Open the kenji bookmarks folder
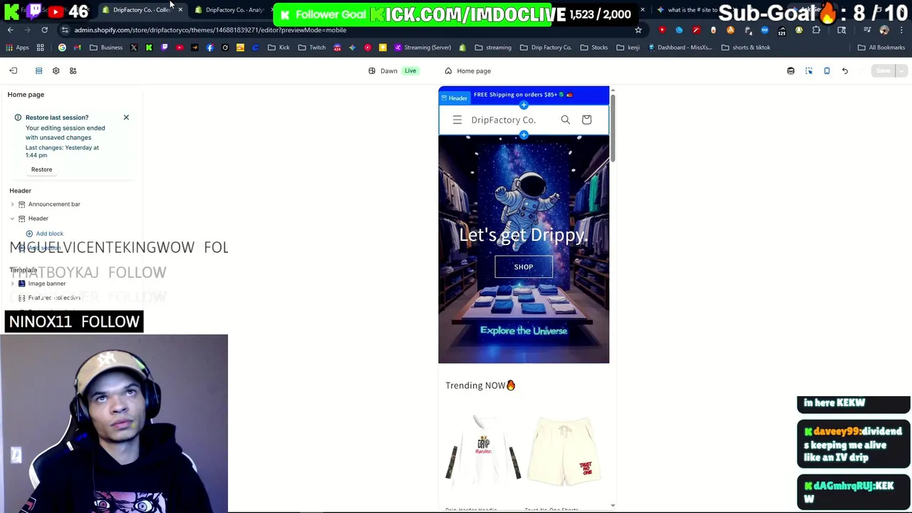This screenshot has width=912, height=513. point(628,48)
